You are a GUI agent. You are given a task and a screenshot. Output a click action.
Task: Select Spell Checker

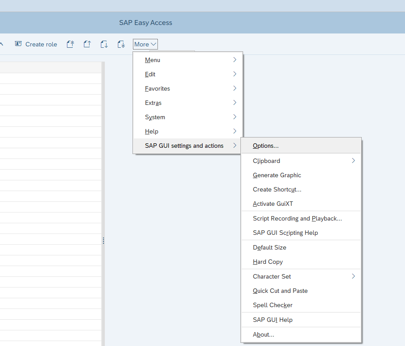tap(301, 305)
